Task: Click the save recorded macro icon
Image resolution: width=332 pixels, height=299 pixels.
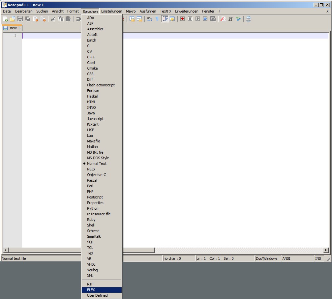Action: coord(213,19)
